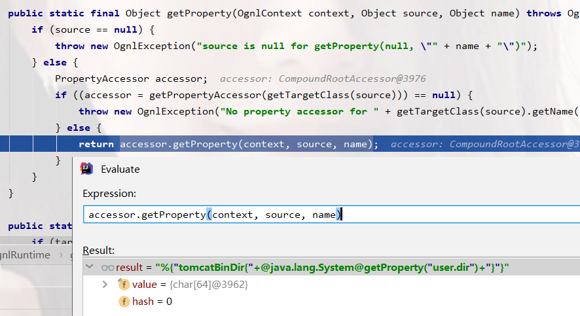This screenshot has width=580, height=316.
Task: Click the inline accessor: CompoundRootAccessor@3976 hint
Action: (x=323, y=79)
